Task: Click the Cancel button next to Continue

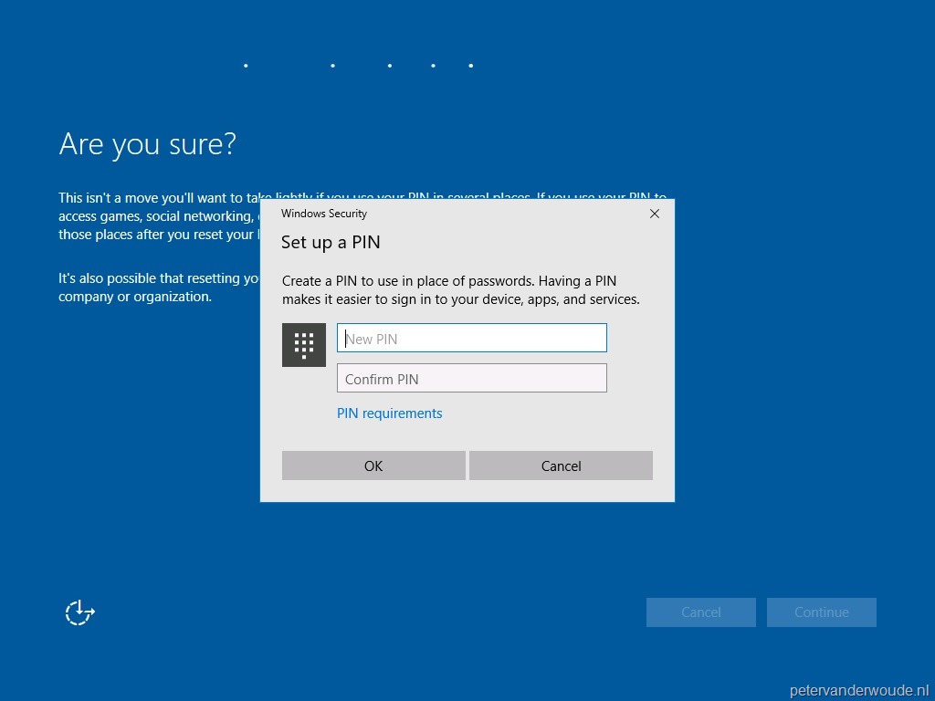Action: [x=700, y=612]
